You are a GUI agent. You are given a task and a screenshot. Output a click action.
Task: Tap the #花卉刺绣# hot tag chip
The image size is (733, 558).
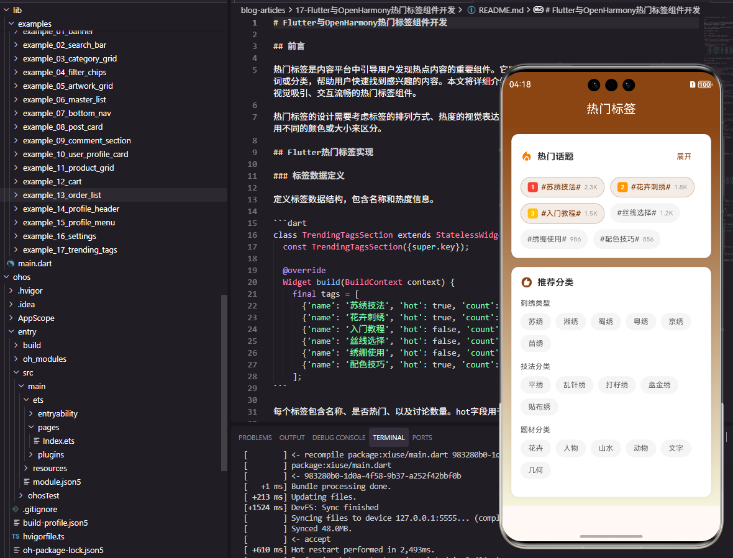pos(652,187)
